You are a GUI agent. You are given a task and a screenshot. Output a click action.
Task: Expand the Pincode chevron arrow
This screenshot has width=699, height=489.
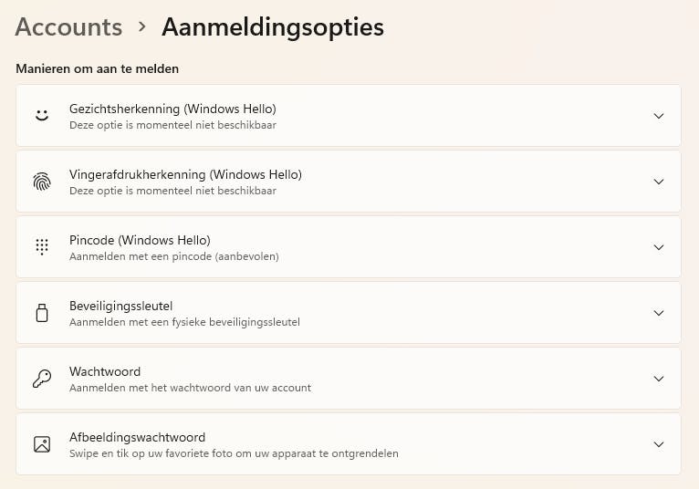[x=659, y=247]
